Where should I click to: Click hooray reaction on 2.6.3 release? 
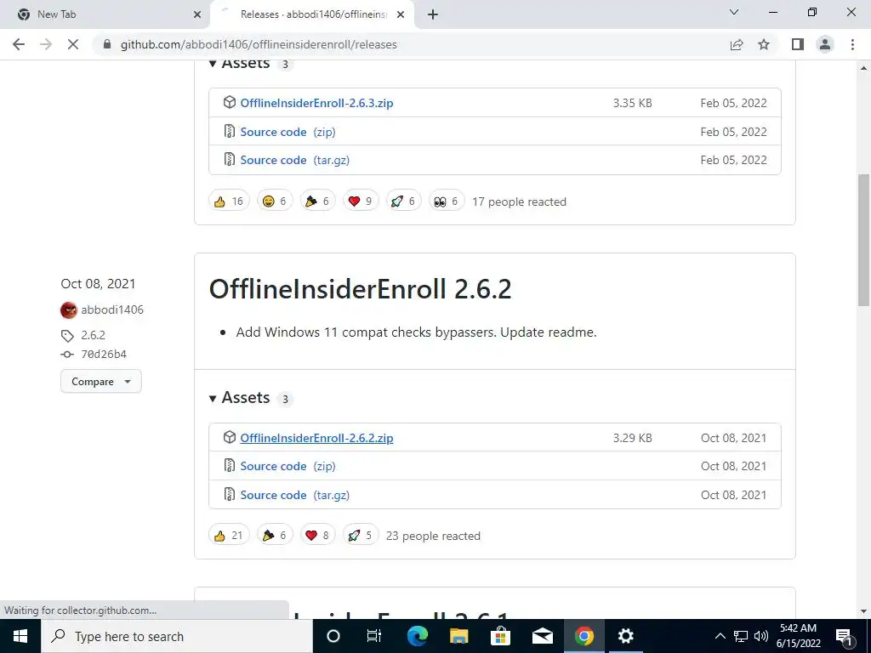pyautogui.click(x=317, y=201)
